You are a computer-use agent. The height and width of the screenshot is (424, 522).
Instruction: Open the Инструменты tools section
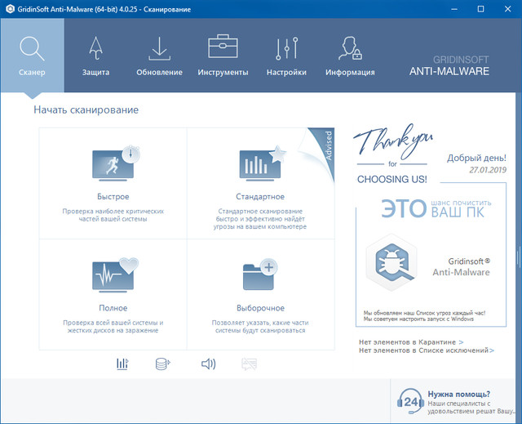(x=223, y=54)
